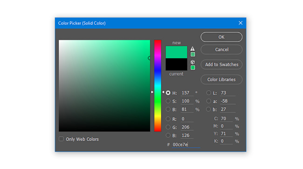Select the B blue radio button
Viewport: 303px width, 169px height.
tap(168, 135)
